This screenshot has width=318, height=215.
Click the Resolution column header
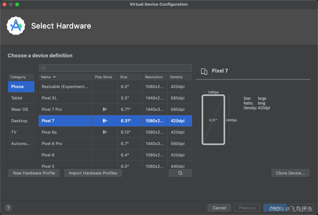pos(155,77)
